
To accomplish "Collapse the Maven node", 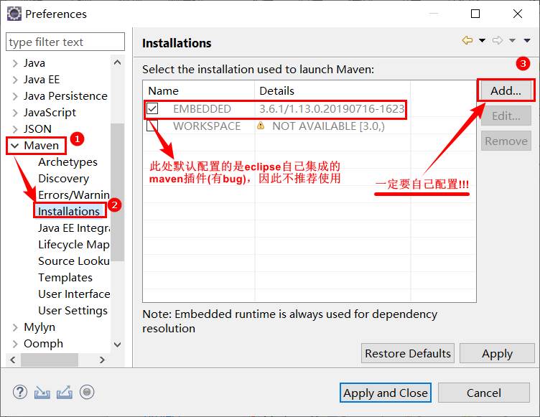I will click(15, 146).
